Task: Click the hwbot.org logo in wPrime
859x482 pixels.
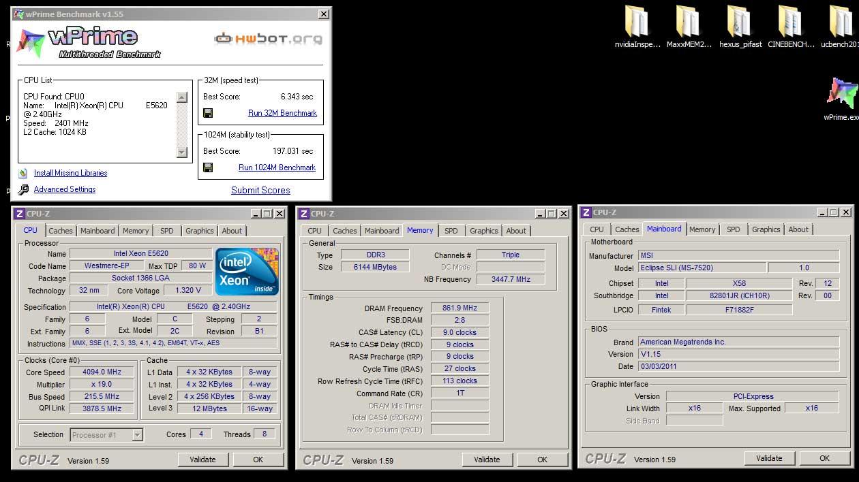Action: [268, 39]
